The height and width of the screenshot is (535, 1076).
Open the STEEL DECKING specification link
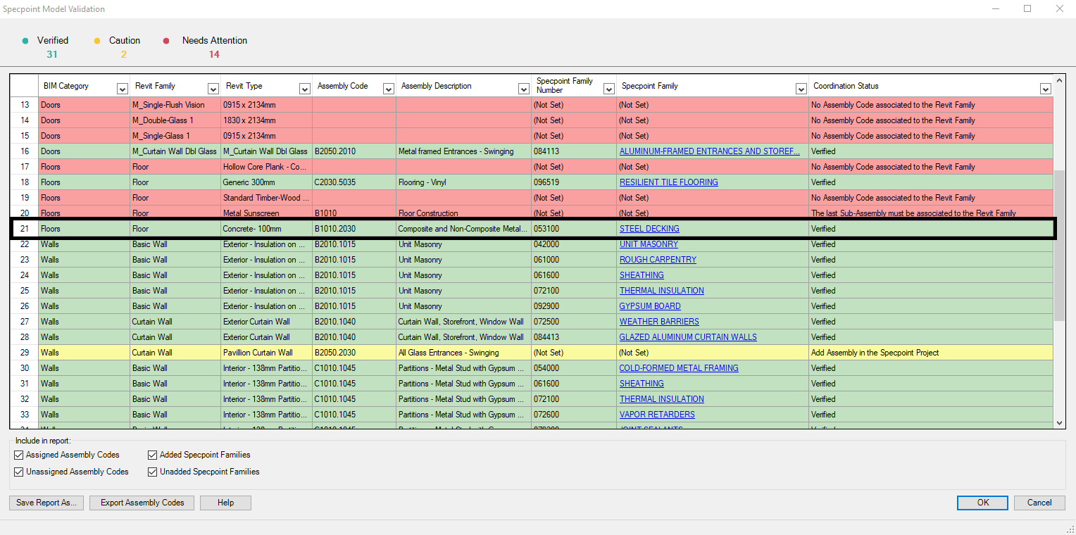649,229
